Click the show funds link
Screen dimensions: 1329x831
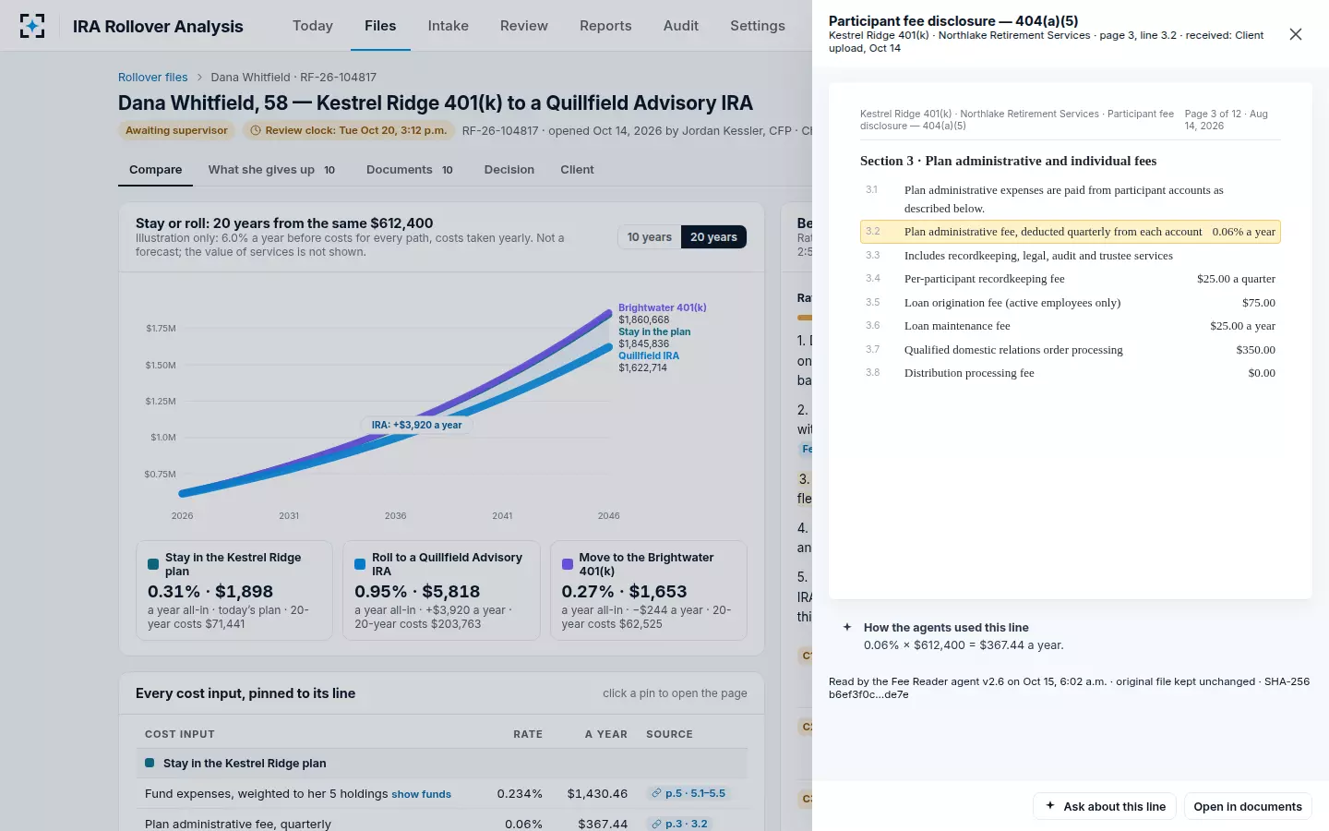click(x=421, y=794)
